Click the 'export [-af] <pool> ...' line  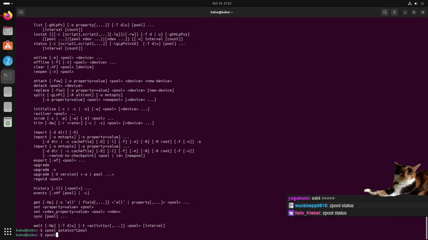tap(59, 160)
